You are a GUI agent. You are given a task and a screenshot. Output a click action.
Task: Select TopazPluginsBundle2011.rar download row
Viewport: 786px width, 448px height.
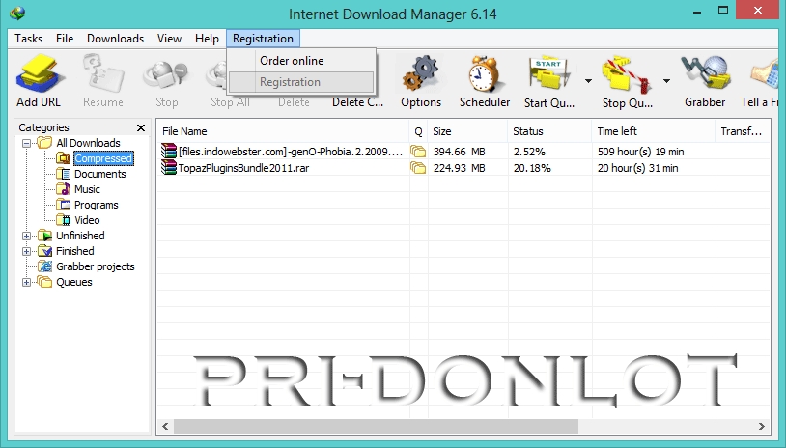(463, 168)
